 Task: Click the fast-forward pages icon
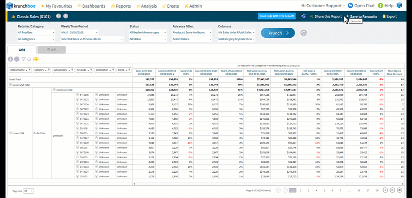[393, 190]
